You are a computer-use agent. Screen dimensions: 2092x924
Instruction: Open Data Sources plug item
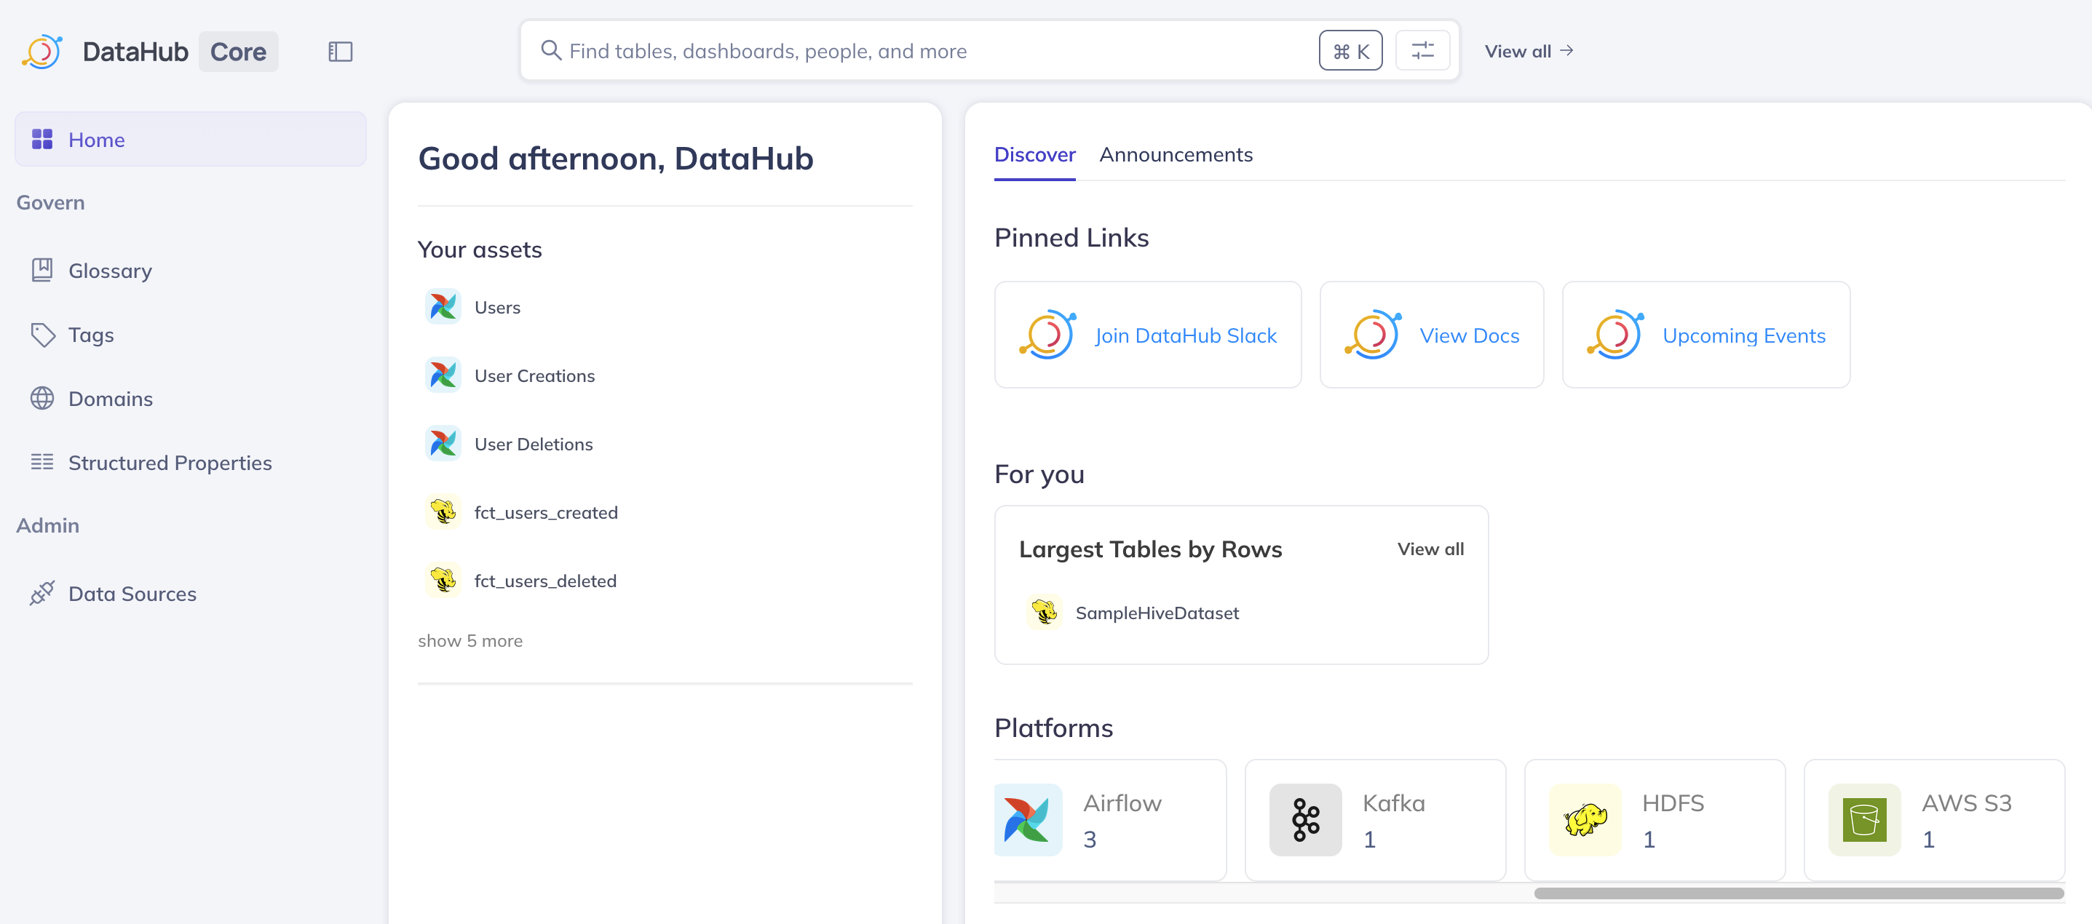132,594
